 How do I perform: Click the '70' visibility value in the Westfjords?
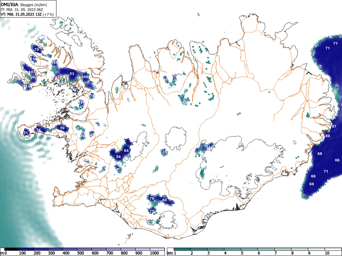pos(37,49)
